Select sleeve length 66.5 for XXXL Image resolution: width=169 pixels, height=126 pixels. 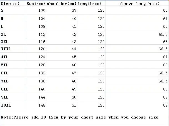pos(163,49)
